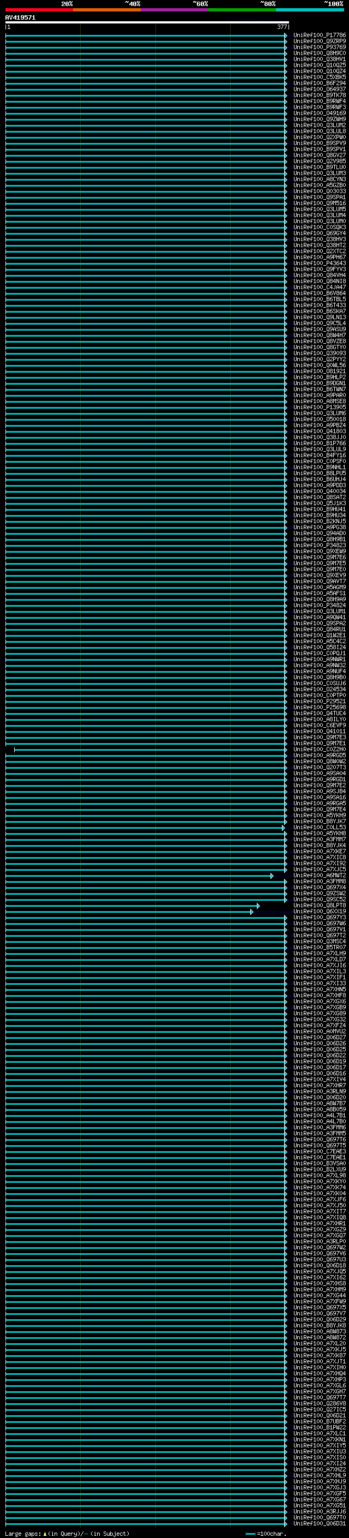The height and width of the screenshot is (1538, 349).
Task: Click the cyan alignment bar for A6MWT2
Action: pos(139,876)
